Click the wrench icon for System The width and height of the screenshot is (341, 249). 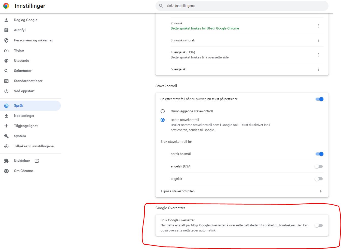(6, 136)
